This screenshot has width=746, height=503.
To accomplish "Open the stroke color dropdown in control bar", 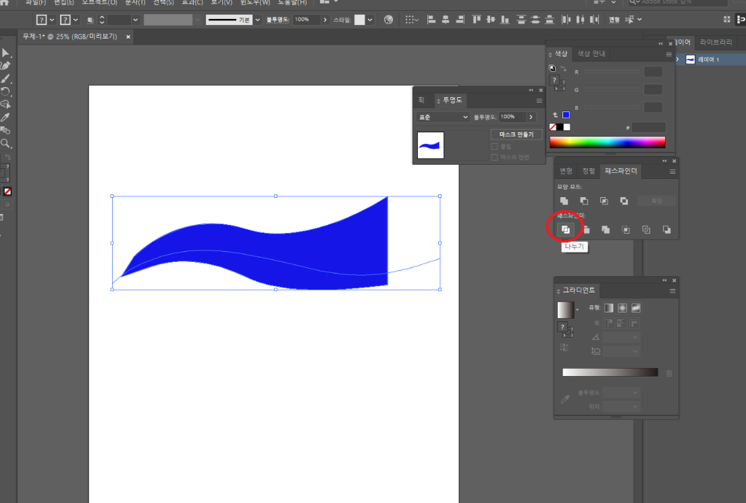I will [x=76, y=20].
